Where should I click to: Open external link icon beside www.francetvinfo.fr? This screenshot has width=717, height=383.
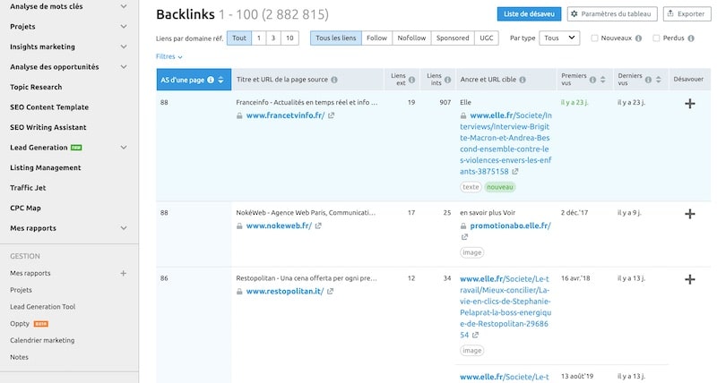point(331,115)
